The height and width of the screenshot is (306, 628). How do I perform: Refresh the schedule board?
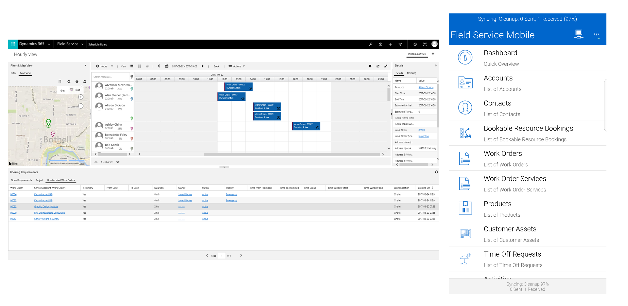tap(378, 66)
